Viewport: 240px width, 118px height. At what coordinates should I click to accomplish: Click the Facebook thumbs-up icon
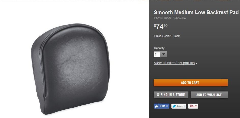pos(157,106)
